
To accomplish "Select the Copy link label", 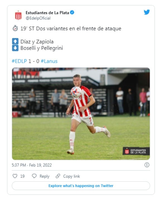I will [72, 176].
